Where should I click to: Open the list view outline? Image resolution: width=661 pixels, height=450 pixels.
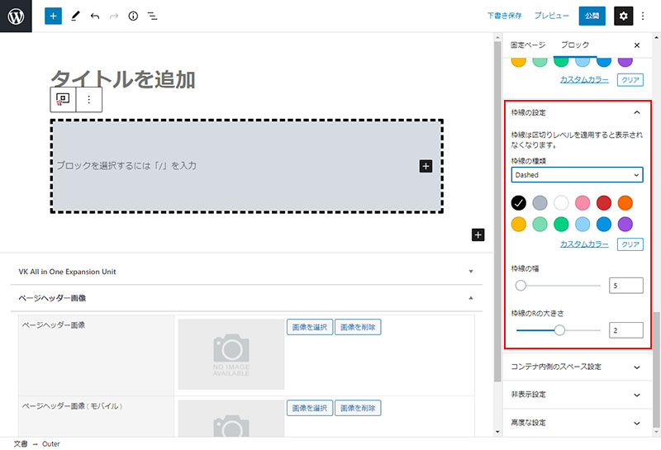tap(153, 16)
